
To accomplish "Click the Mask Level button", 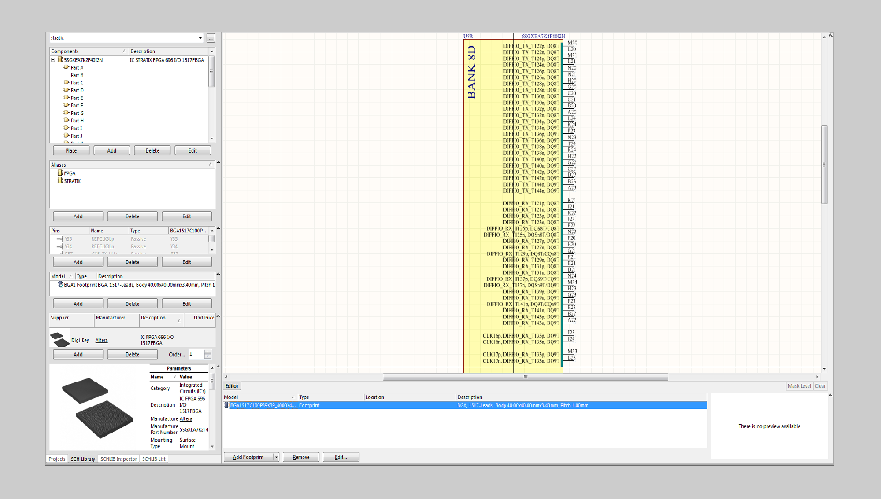I will point(798,385).
